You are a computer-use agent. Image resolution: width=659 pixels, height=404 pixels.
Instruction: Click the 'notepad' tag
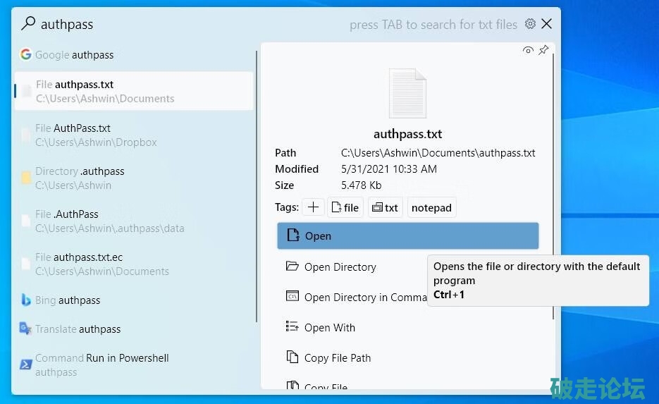point(431,207)
